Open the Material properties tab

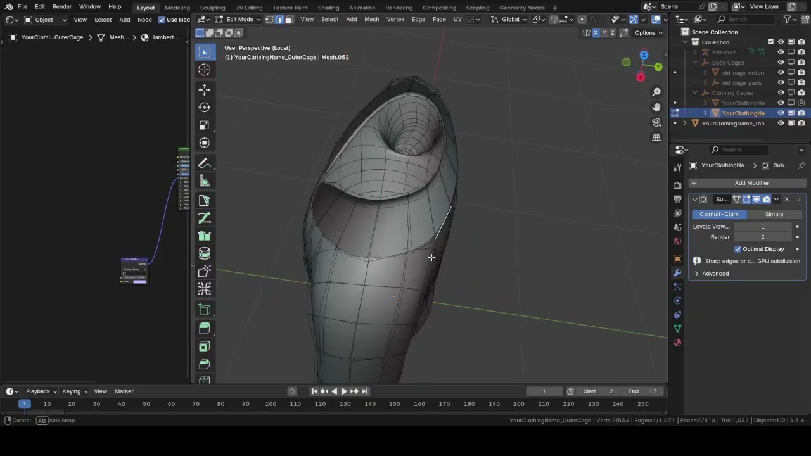(677, 343)
